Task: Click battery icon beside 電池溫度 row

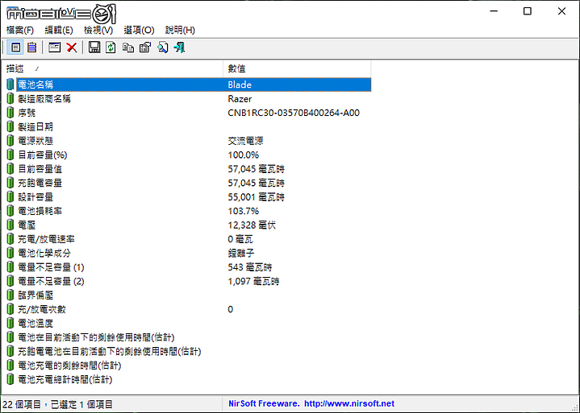Action: click(10, 324)
